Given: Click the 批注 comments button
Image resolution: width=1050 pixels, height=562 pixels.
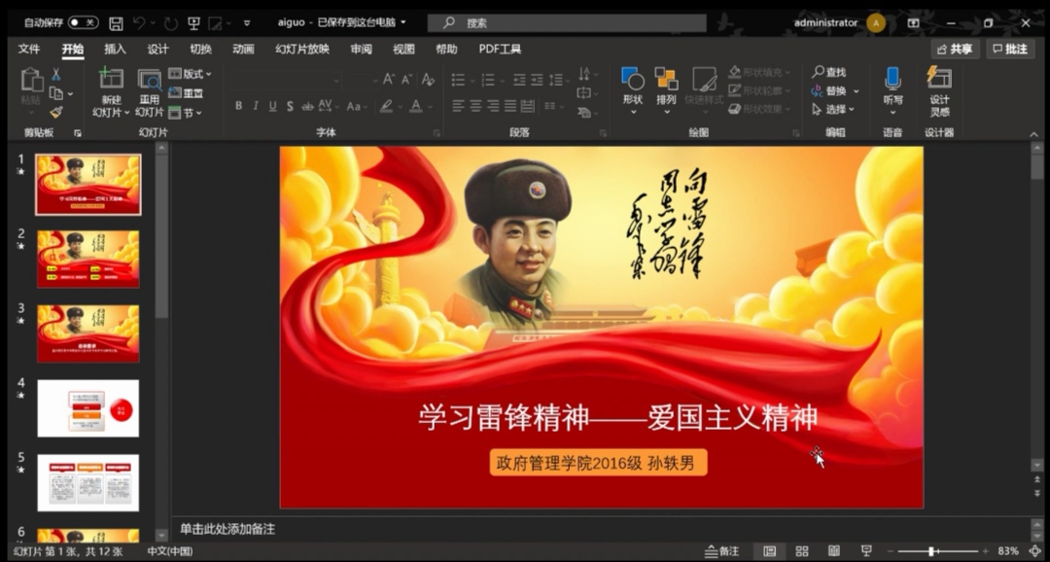Looking at the screenshot, I should [1010, 49].
